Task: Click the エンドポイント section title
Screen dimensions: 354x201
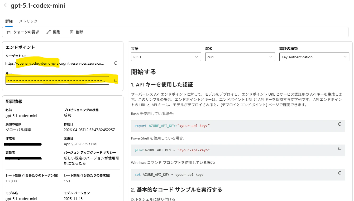Action: click(x=20, y=47)
